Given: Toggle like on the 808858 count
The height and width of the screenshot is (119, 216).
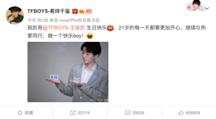Looking at the screenshot, I should (x=193, y=113).
